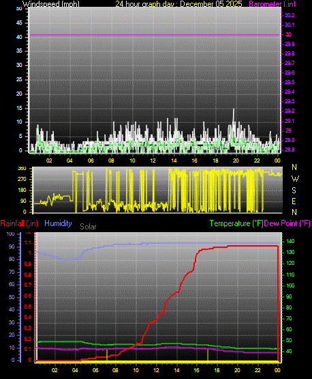The image size is (312, 379).
Task: Click the humidity axis value 50
Action: pyautogui.click(x=12, y=297)
